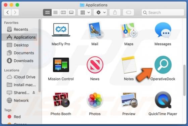Switch to list view
This screenshot has width=188, height=126.
[55, 12]
